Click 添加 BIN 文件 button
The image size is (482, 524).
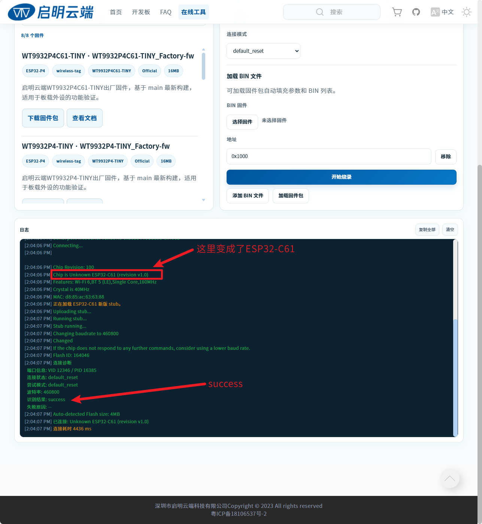[x=248, y=196]
